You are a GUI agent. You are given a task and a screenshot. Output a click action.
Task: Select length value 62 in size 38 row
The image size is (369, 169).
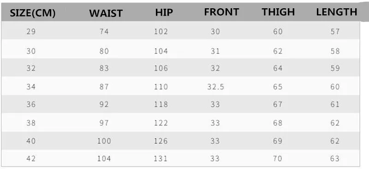point(335,123)
